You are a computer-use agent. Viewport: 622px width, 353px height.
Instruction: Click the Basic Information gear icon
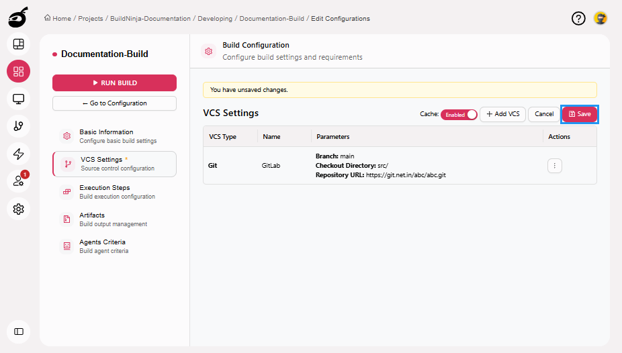[66, 136]
